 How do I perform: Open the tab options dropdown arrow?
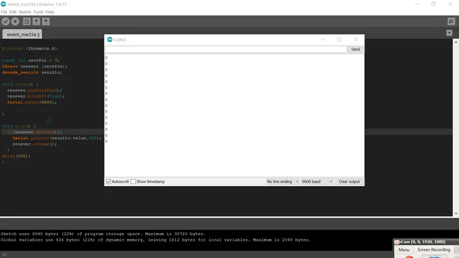tap(449, 33)
